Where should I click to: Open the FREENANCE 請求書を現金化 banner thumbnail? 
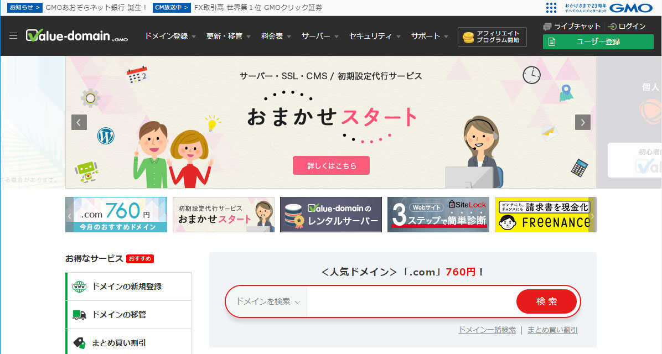[545, 215]
